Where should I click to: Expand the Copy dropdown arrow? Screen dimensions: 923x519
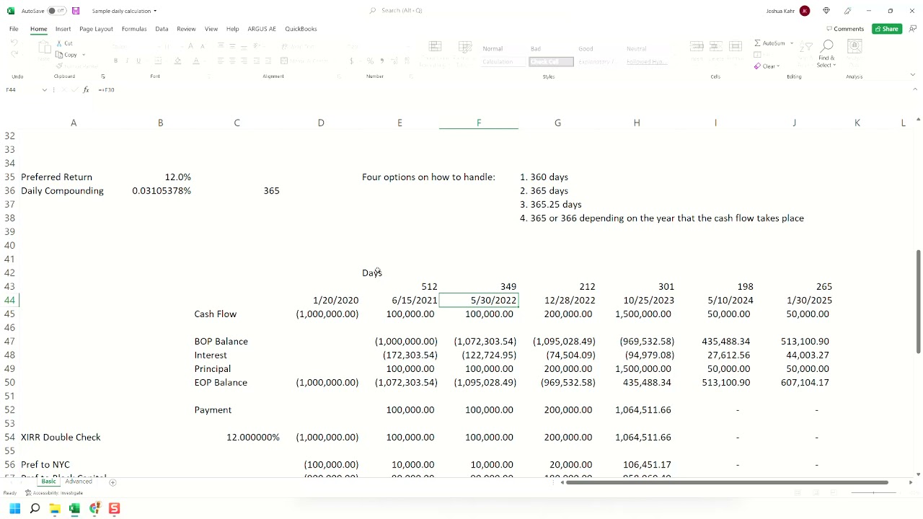pyautogui.click(x=84, y=55)
